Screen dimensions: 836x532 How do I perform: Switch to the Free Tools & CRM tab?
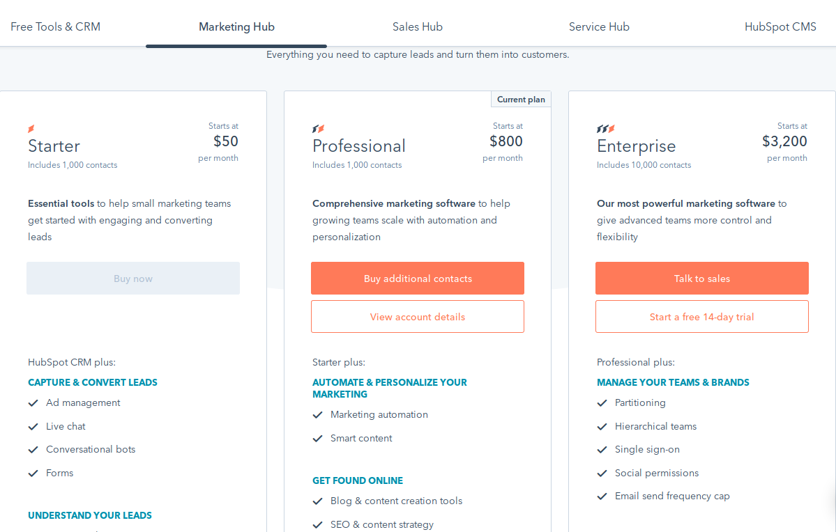tap(56, 27)
